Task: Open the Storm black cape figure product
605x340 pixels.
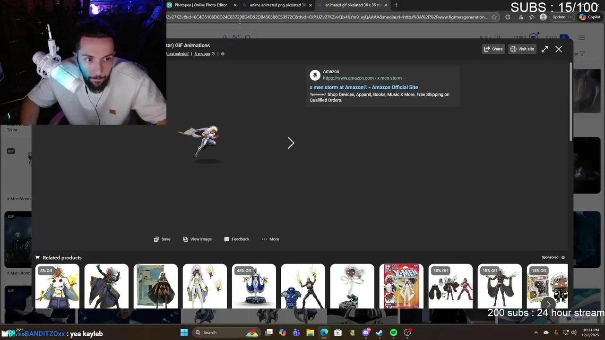Action: [x=106, y=286]
